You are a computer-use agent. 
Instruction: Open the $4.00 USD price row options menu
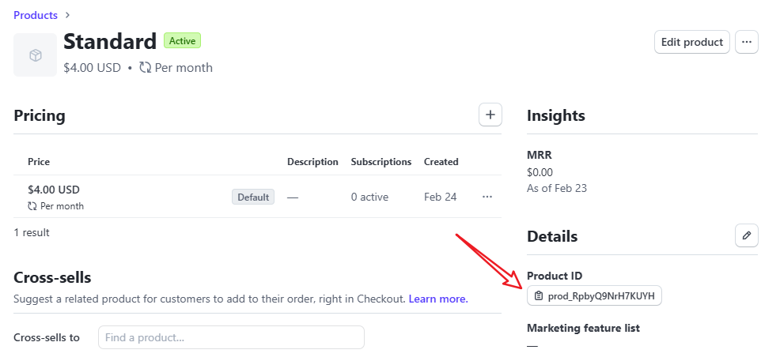coord(487,197)
